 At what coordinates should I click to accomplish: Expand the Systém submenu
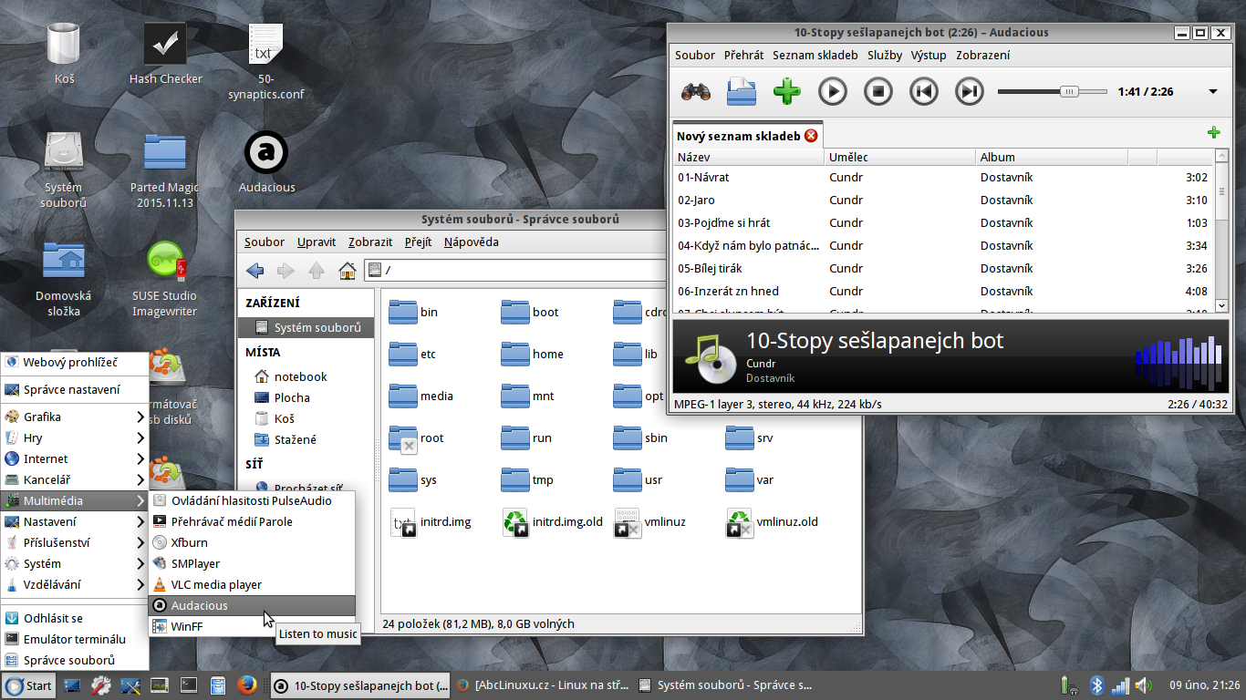(x=75, y=563)
